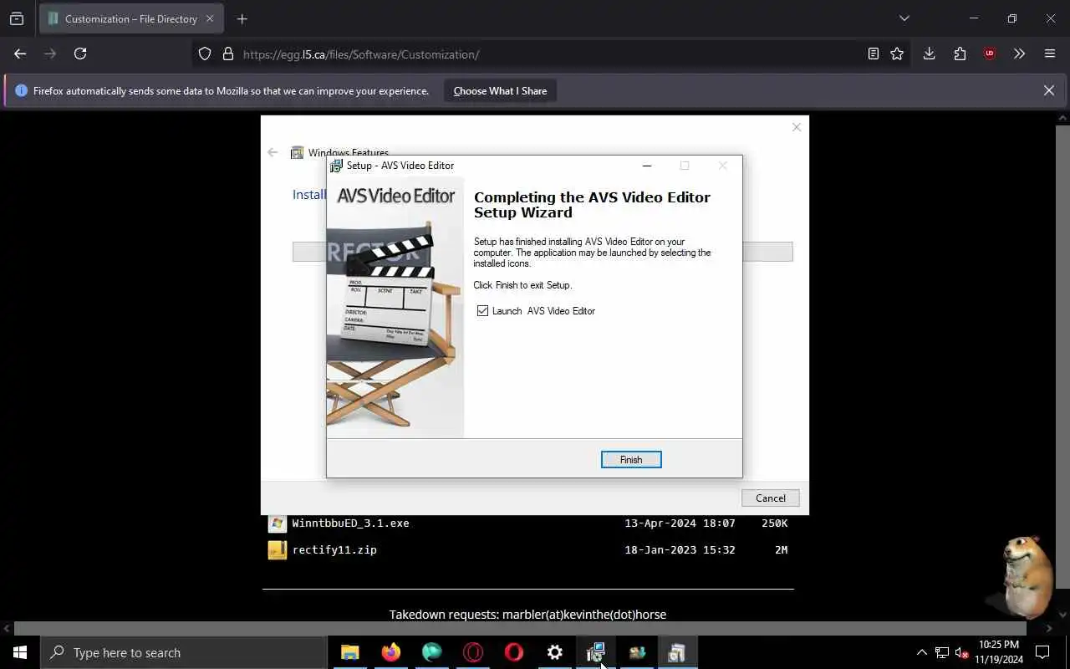Open the clock showing 10:25 PM
This screenshot has width=1070, height=669.
point(999,652)
